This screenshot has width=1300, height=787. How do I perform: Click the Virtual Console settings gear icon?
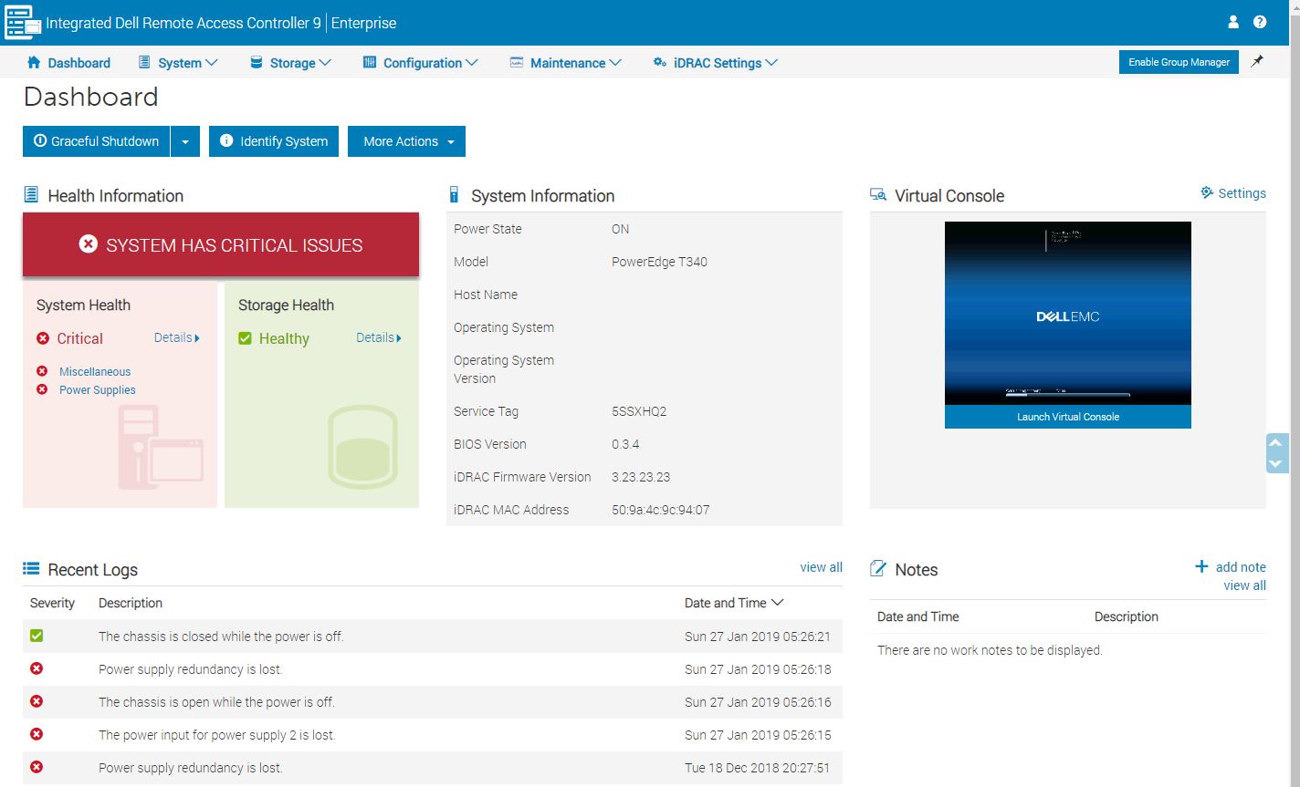point(1207,193)
